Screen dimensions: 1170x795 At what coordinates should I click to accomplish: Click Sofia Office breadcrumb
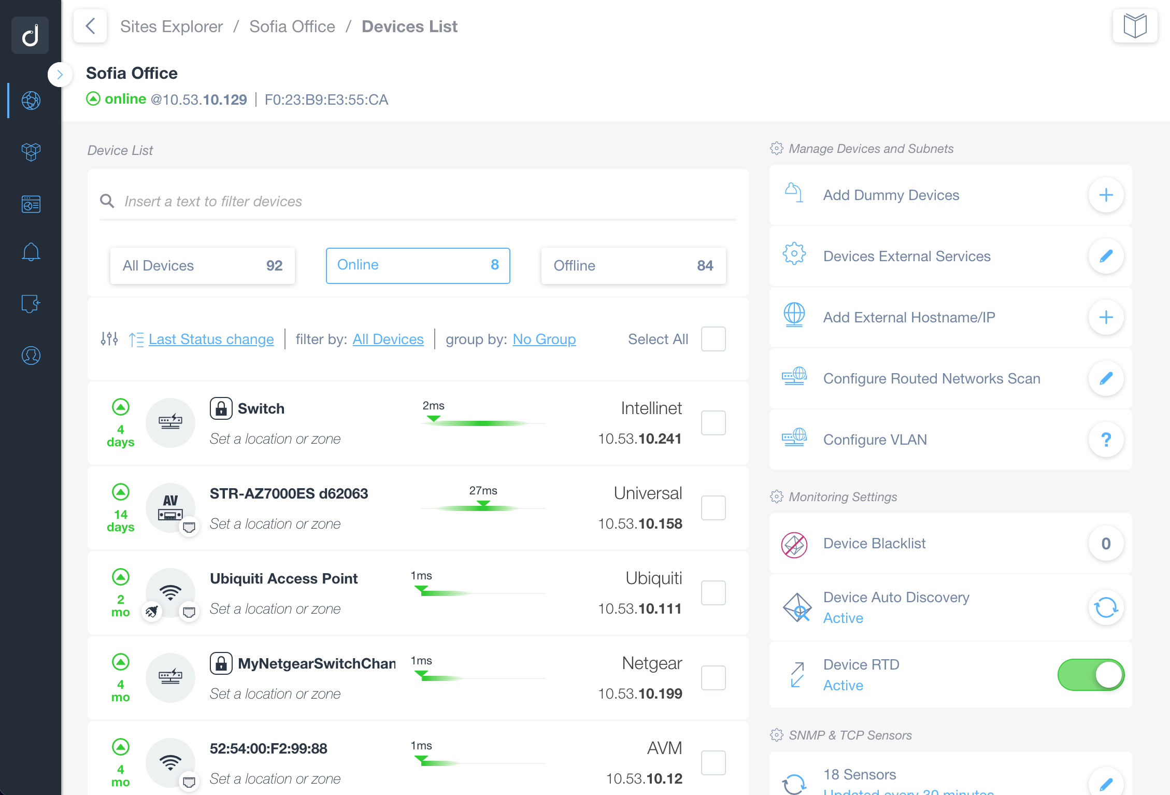click(x=292, y=26)
